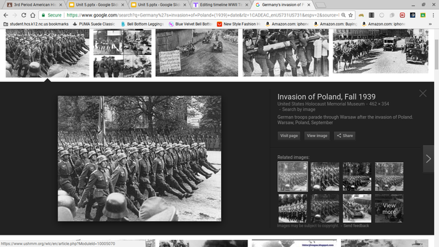Click the address bar URL

click(x=203, y=15)
